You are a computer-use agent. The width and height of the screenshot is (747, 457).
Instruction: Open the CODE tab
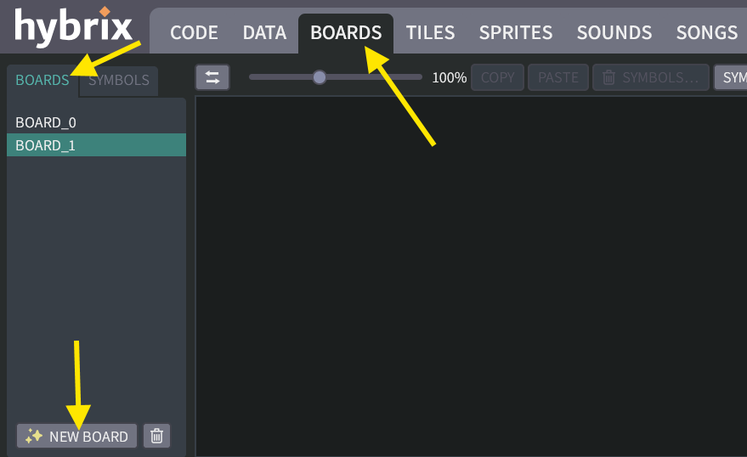194,33
